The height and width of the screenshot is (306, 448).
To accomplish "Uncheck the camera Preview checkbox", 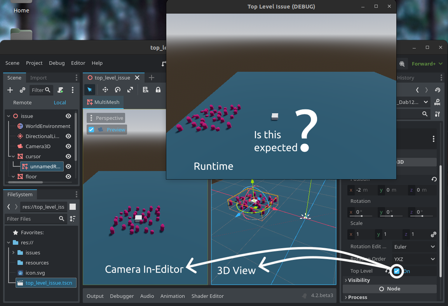I will click(91, 130).
